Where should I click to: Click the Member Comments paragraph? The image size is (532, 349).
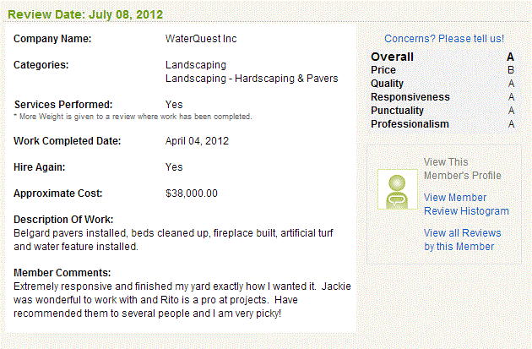pyautogui.click(x=182, y=300)
